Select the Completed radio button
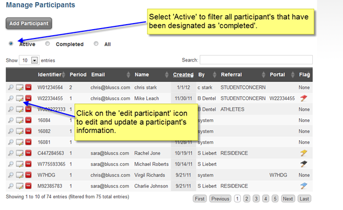Viewport: 343px width, 210px height. click(x=47, y=43)
